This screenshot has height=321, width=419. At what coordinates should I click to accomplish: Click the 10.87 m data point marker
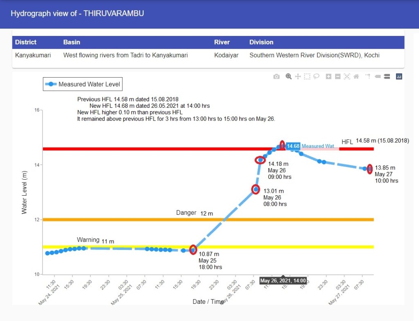click(x=193, y=250)
